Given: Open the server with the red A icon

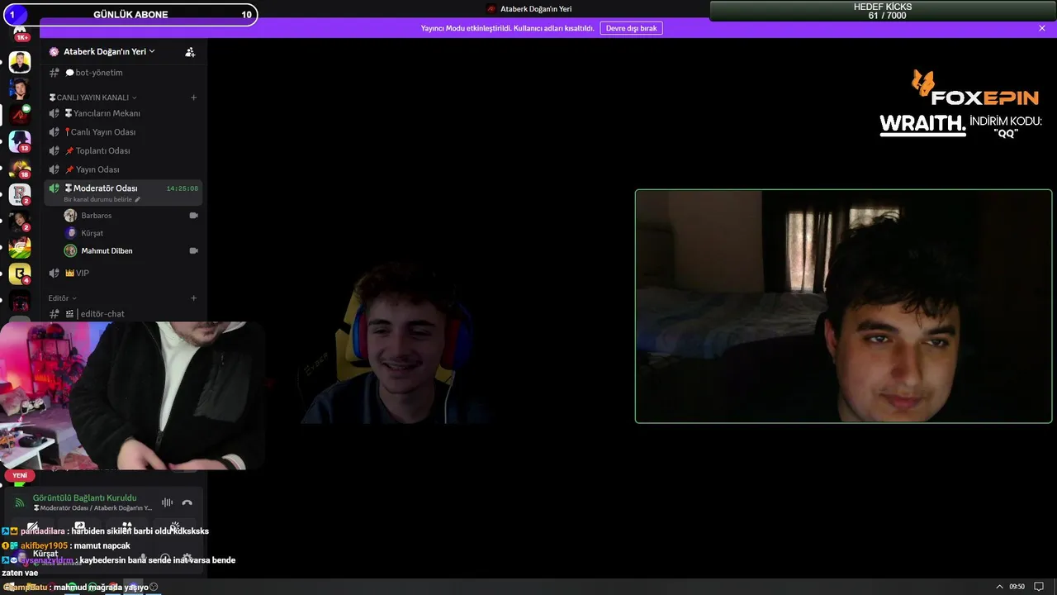Looking at the screenshot, I should 20,115.
